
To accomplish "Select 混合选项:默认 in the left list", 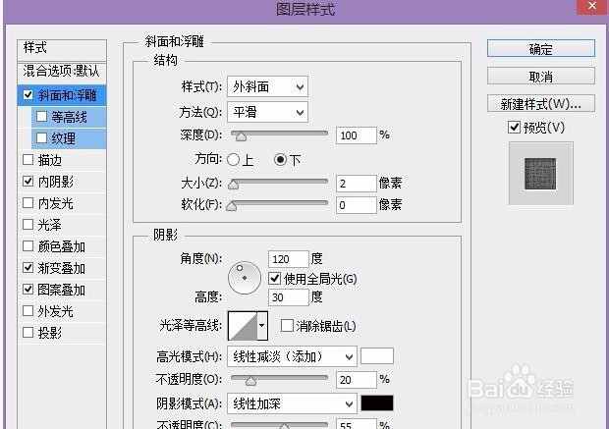I will tap(62, 72).
